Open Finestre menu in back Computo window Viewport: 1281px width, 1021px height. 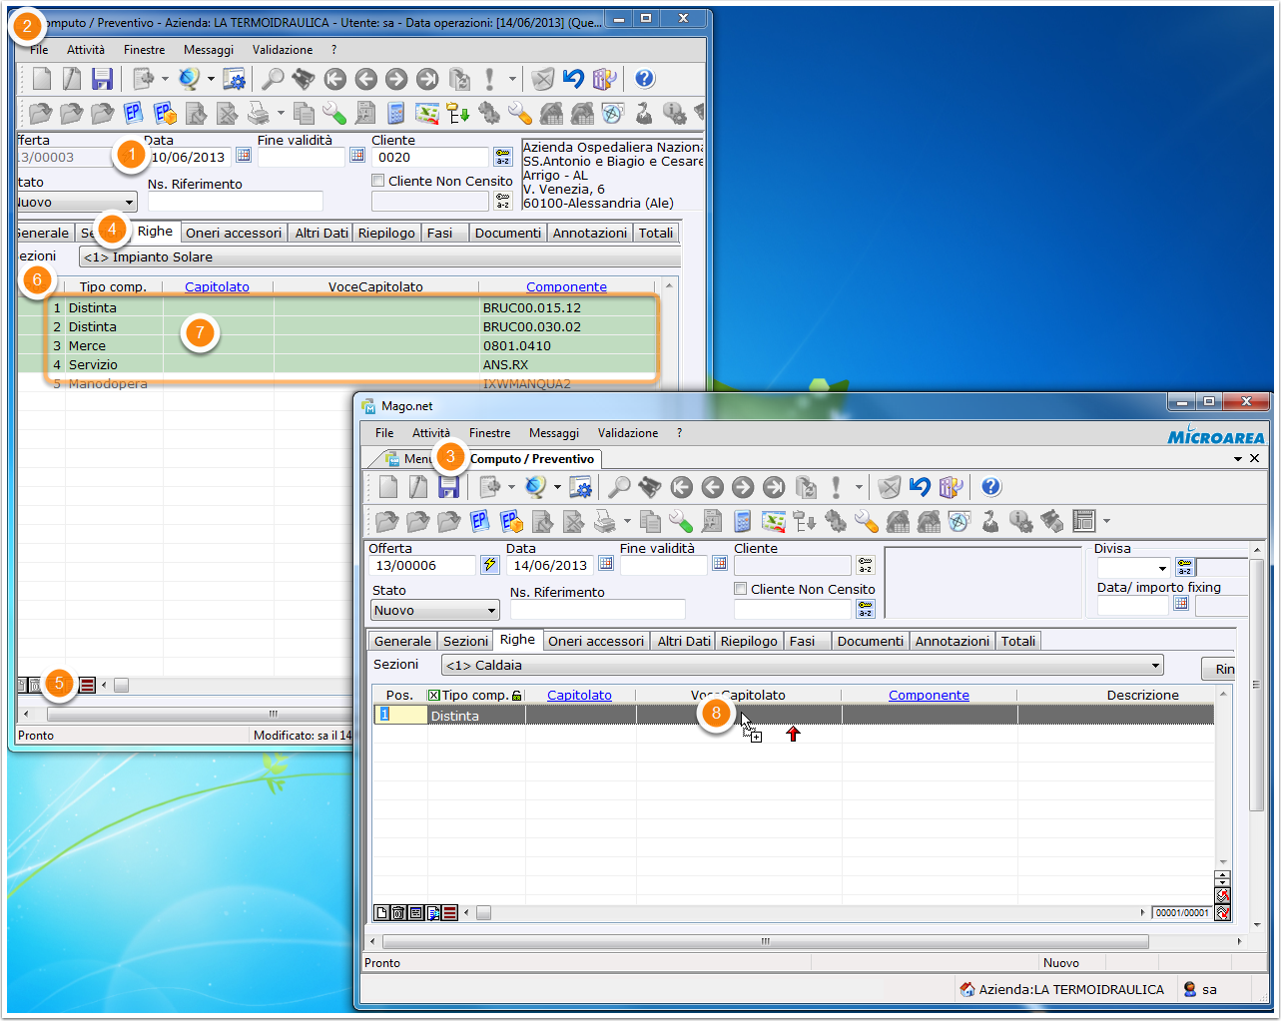point(145,50)
